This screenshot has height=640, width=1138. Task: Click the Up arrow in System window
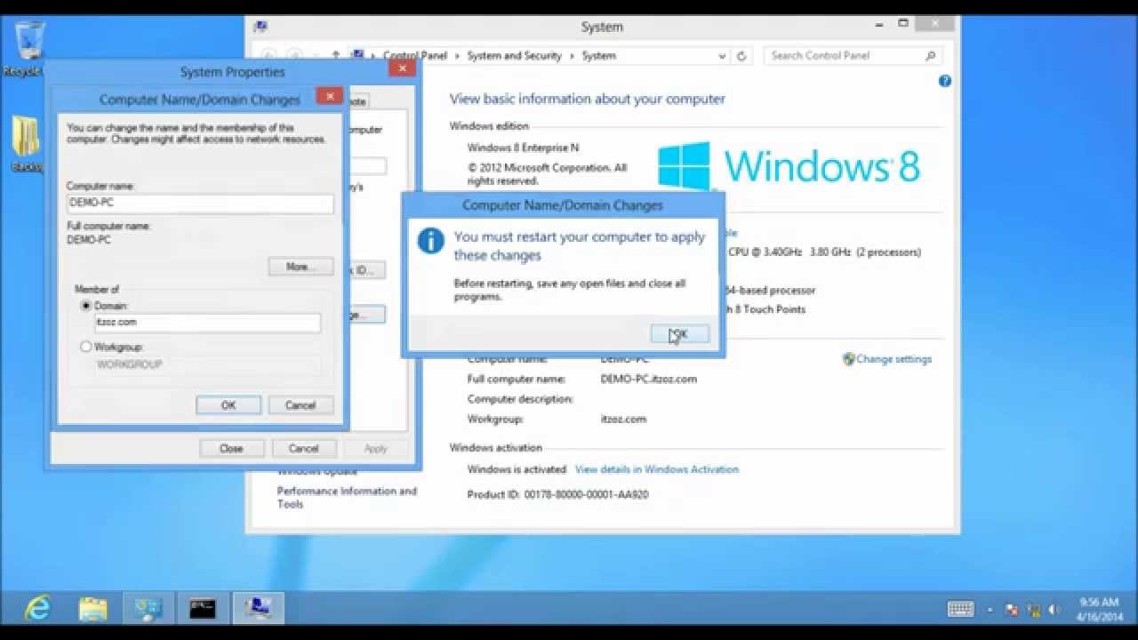click(x=335, y=55)
